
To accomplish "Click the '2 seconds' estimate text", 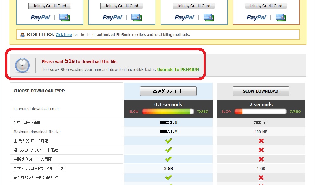I will (x=261, y=104).
